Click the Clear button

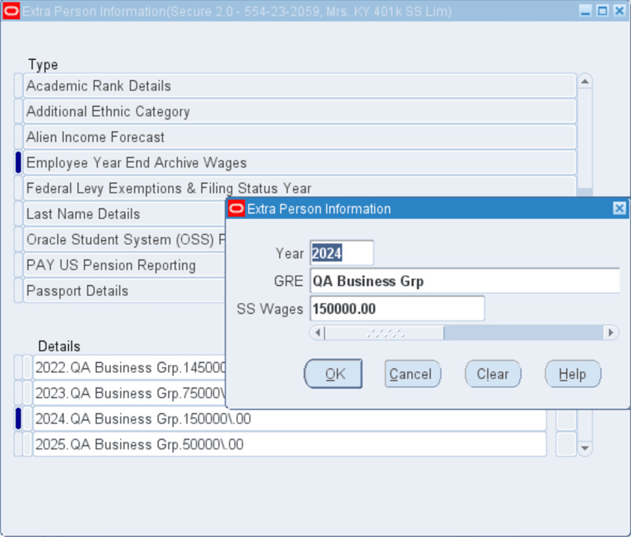point(493,374)
